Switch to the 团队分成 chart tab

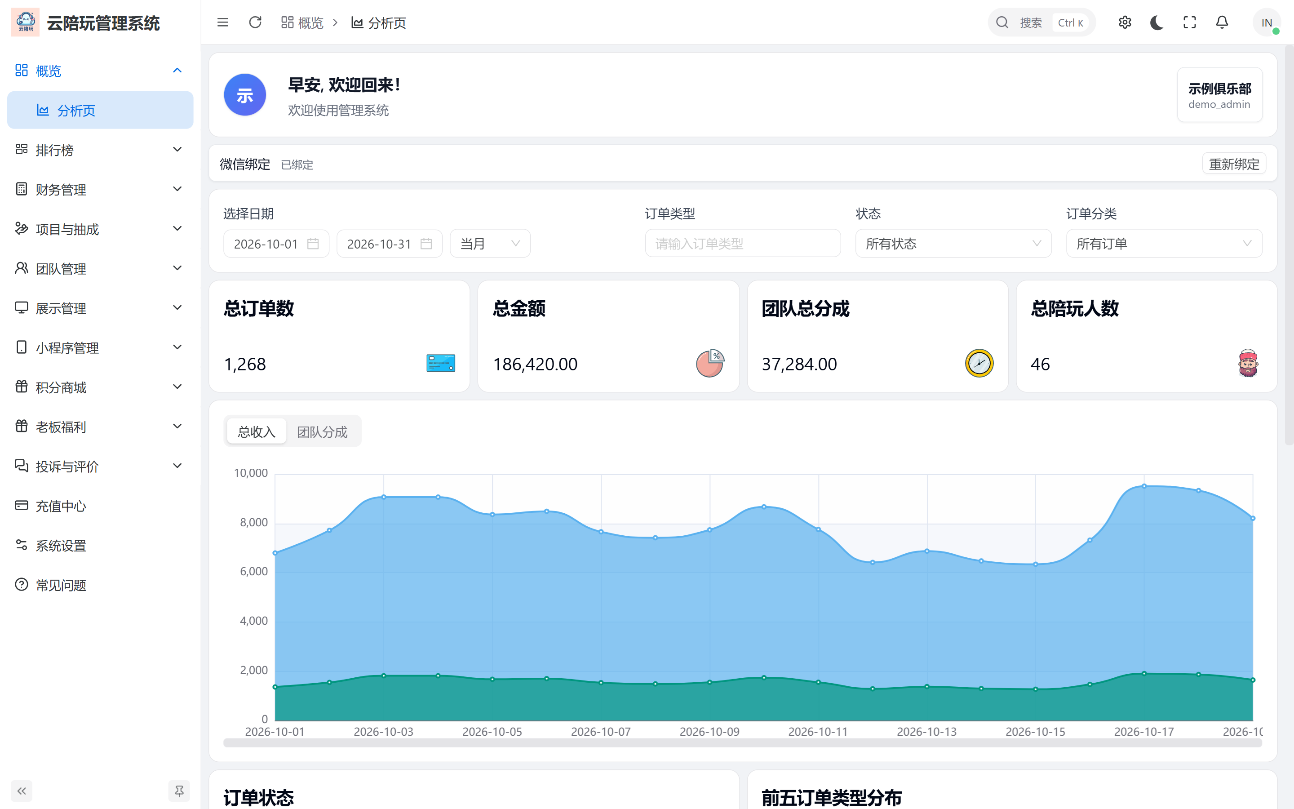pos(323,432)
